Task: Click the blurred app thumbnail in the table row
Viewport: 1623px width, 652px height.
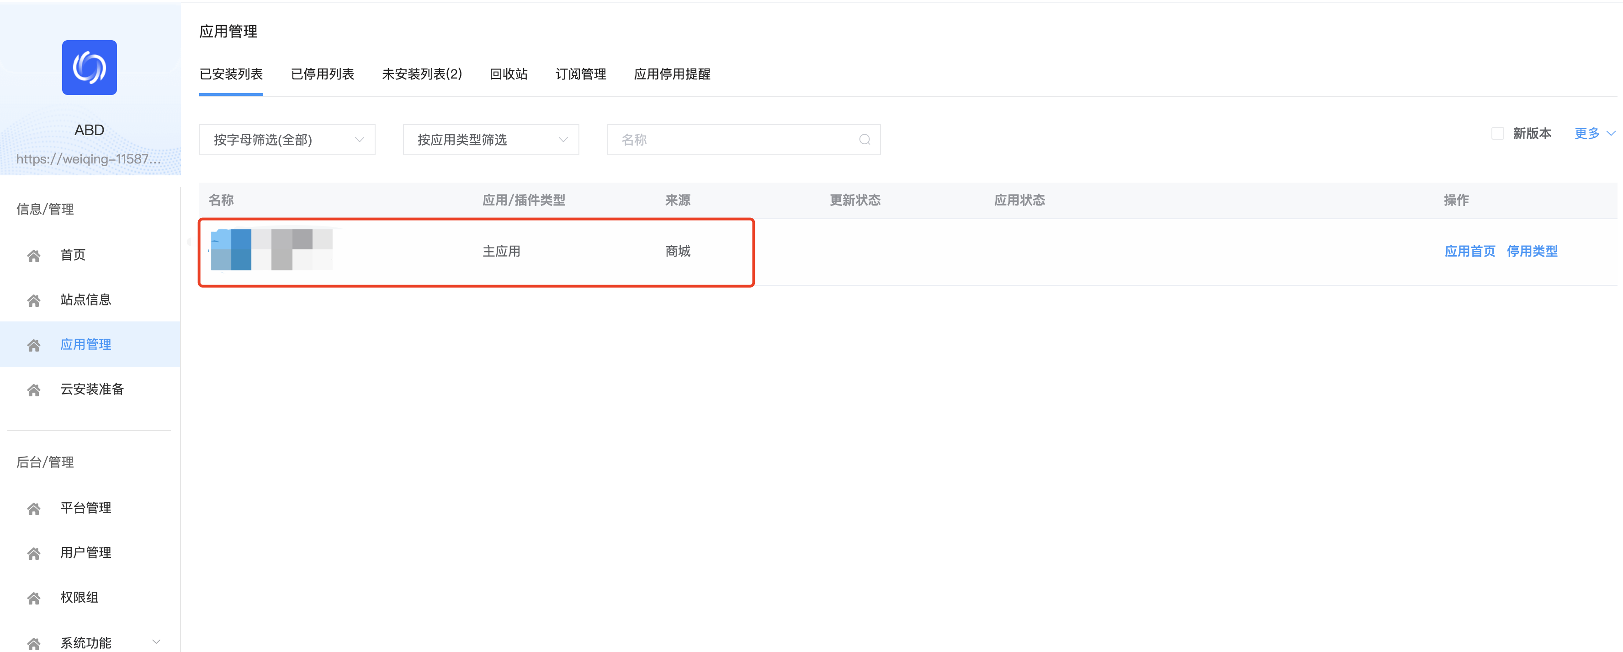Action: pyautogui.click(x=271, y=249)
